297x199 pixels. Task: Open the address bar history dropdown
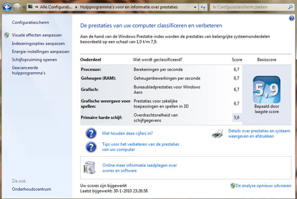click(195, 7)
